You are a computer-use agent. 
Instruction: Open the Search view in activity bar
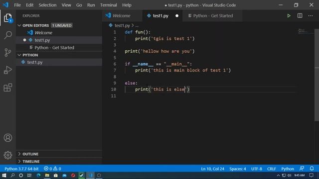(x=8, y=35)
